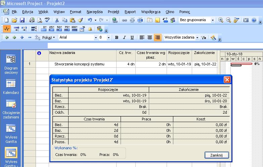Screen dimensions: 263x167
Task: Click the Paste clipboard icon
Action: coord(73,20)
